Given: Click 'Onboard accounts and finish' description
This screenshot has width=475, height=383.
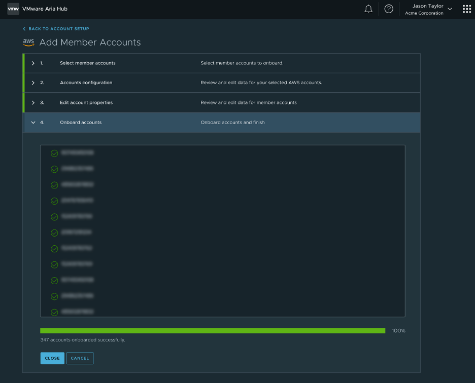Looking at the screenshot, I should pos(232,123).
